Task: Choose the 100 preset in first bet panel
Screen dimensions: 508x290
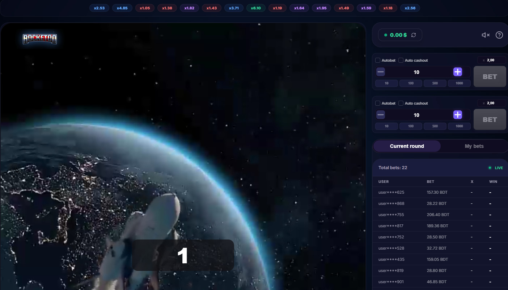Action: 411,83
